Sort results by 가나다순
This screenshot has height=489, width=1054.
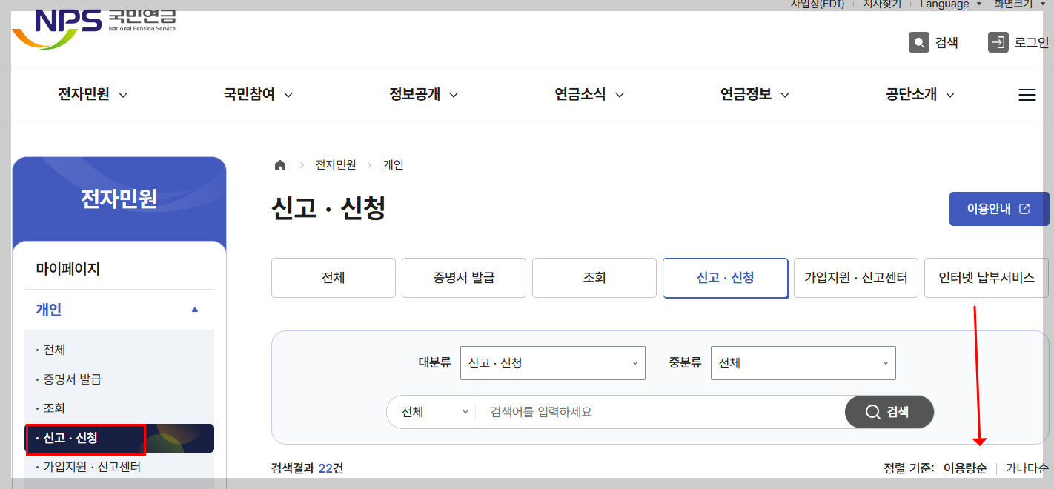coord(1027,468)
